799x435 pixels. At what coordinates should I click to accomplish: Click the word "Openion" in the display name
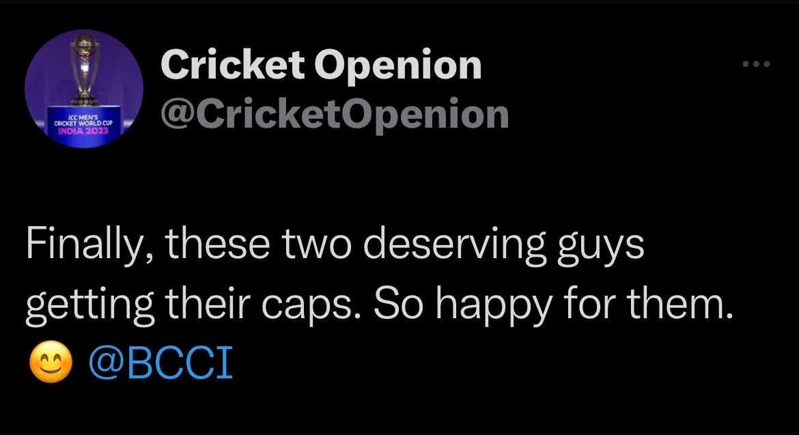pos(398,66)
